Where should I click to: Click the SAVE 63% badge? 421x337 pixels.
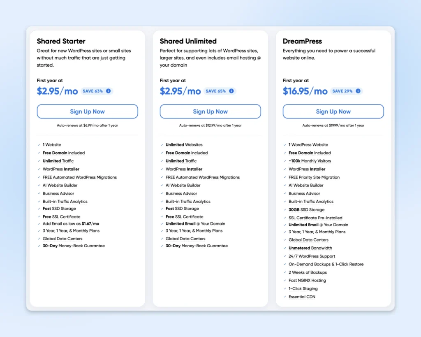click(93, 91)
